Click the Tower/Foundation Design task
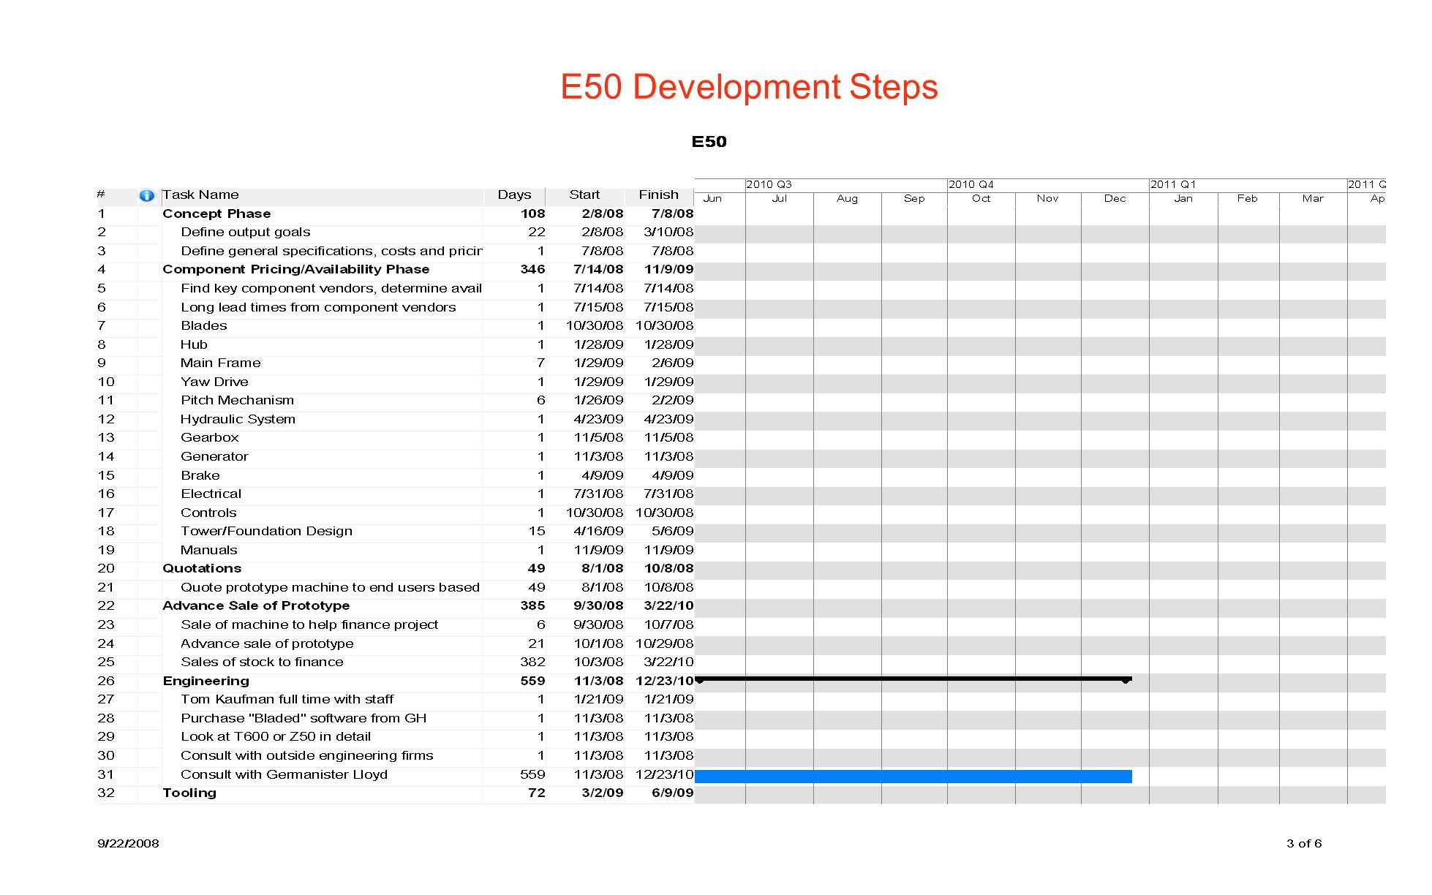The width and height of the screenshot is (1432, 895). [266, 531]
